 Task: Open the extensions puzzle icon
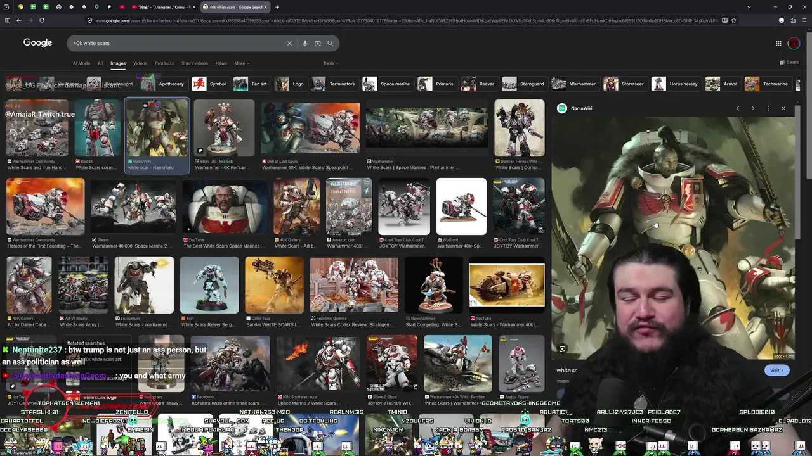pos(793,20)
